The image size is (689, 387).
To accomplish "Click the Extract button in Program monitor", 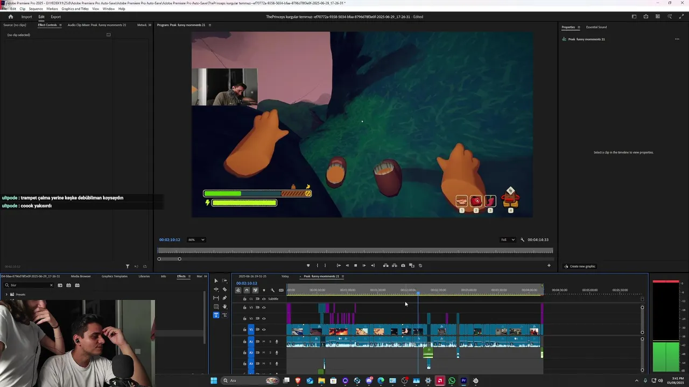I will tap(395, 266).
